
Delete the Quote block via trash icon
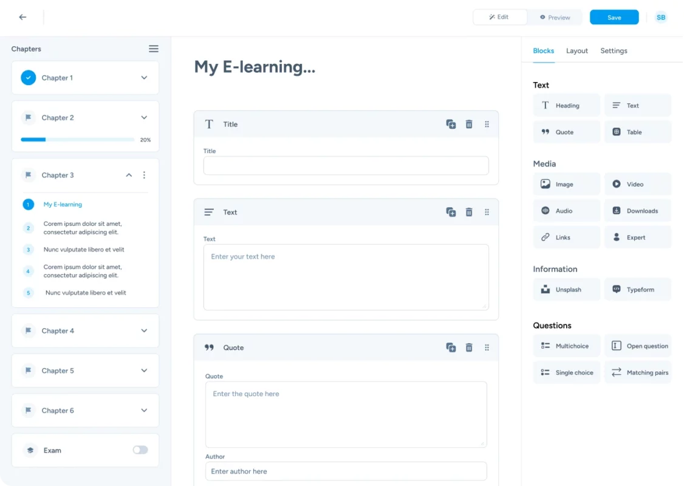(x=469, y=347)
